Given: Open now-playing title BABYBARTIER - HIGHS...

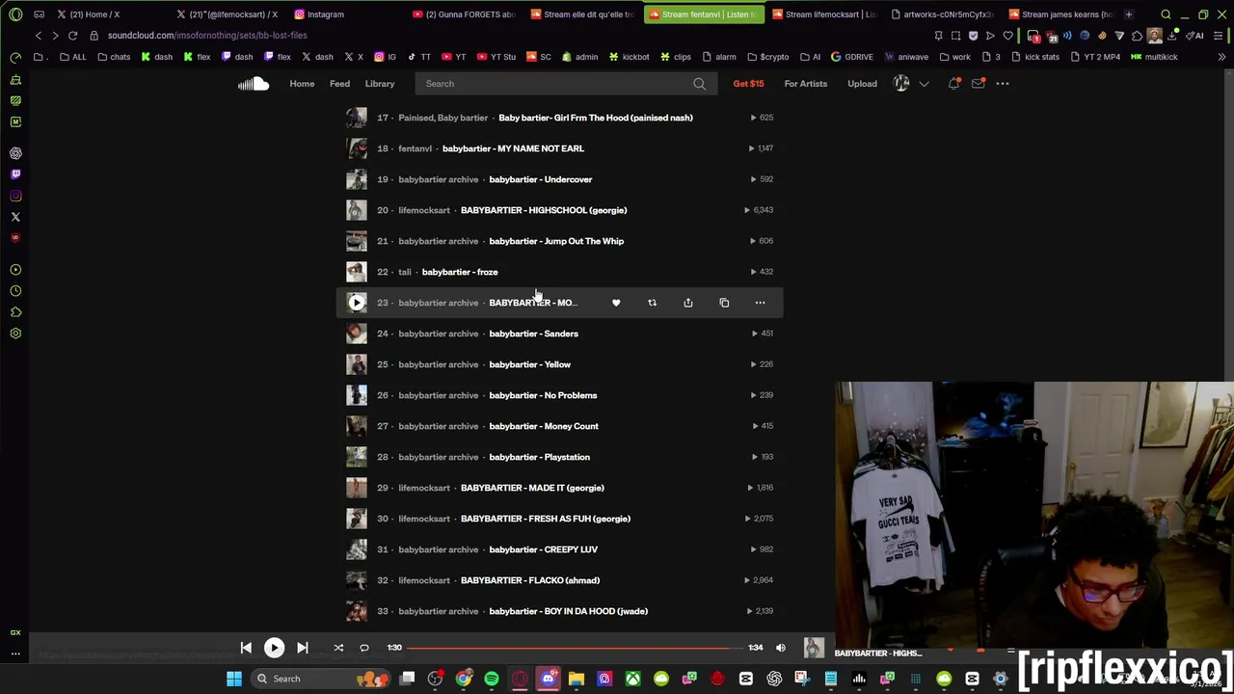Looking at the screenshot, I should [877, 654].
